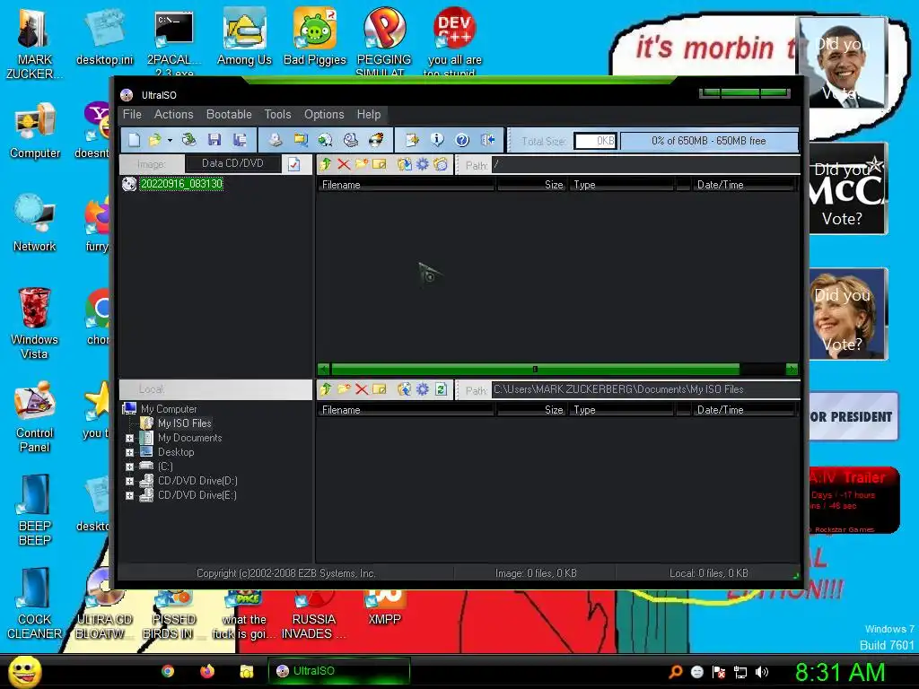The image size is (919, 689).
Task: Click the Up folder icon in image pane
Action: coord(326,165)
